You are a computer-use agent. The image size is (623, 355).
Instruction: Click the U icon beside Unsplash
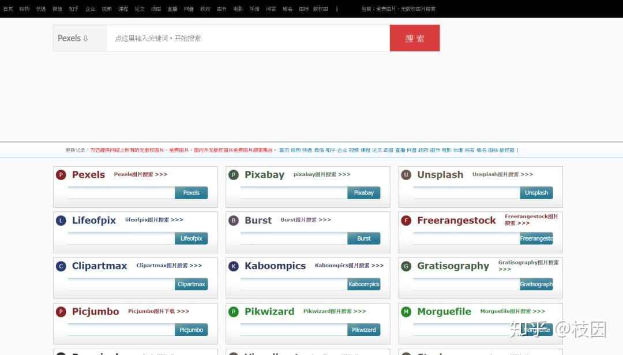tap(406, 175)
